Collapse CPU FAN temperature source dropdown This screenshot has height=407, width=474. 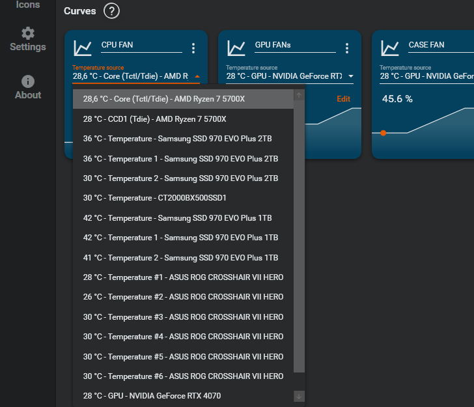(197, 76)
